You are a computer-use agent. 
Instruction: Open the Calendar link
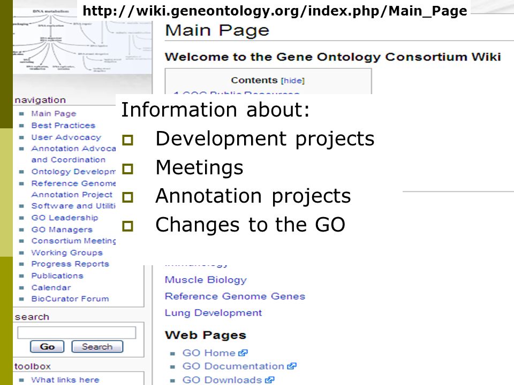coord(51,288)
